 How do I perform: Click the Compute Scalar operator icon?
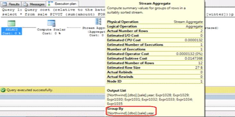51,23
